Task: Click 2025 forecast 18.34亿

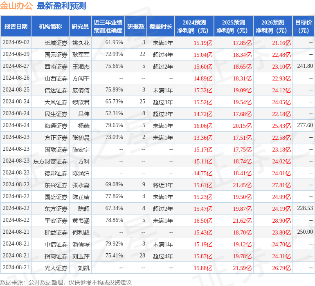Action: tap(242, 55)
